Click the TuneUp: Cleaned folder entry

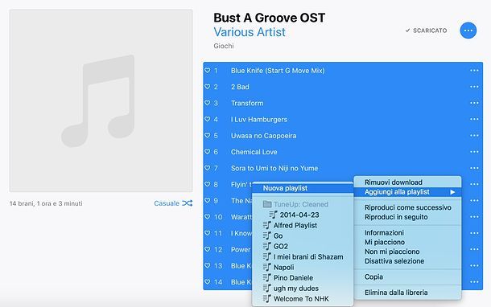[x=303, y=204]
